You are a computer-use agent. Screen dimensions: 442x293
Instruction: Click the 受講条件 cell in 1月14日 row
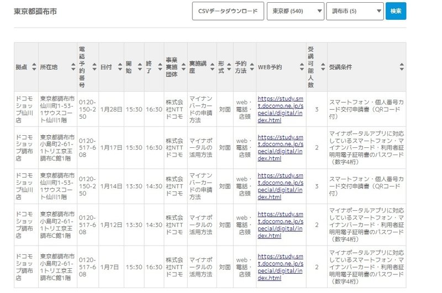[x=366, y=187]
